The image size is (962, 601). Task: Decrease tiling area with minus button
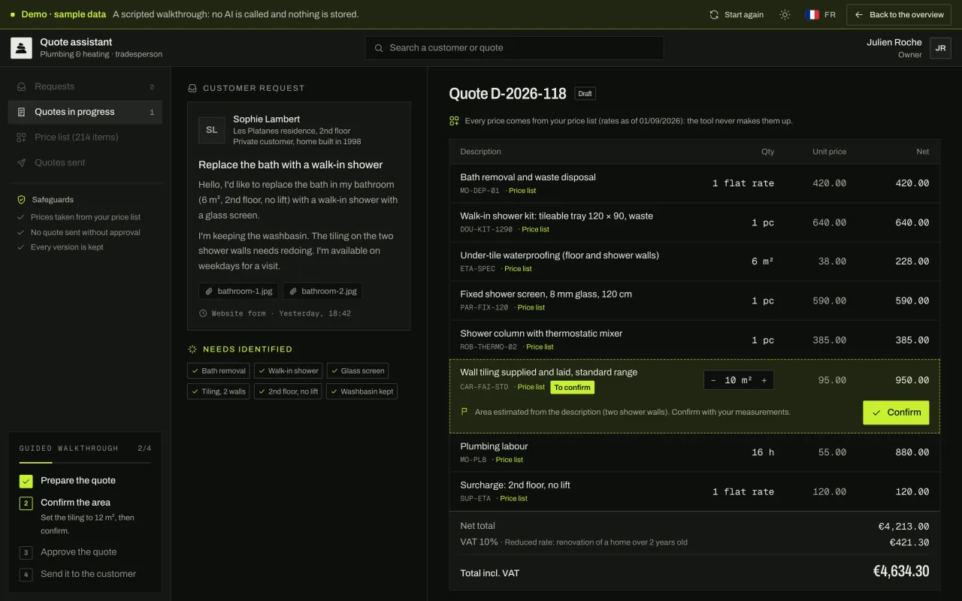click(x=713, y=380)
